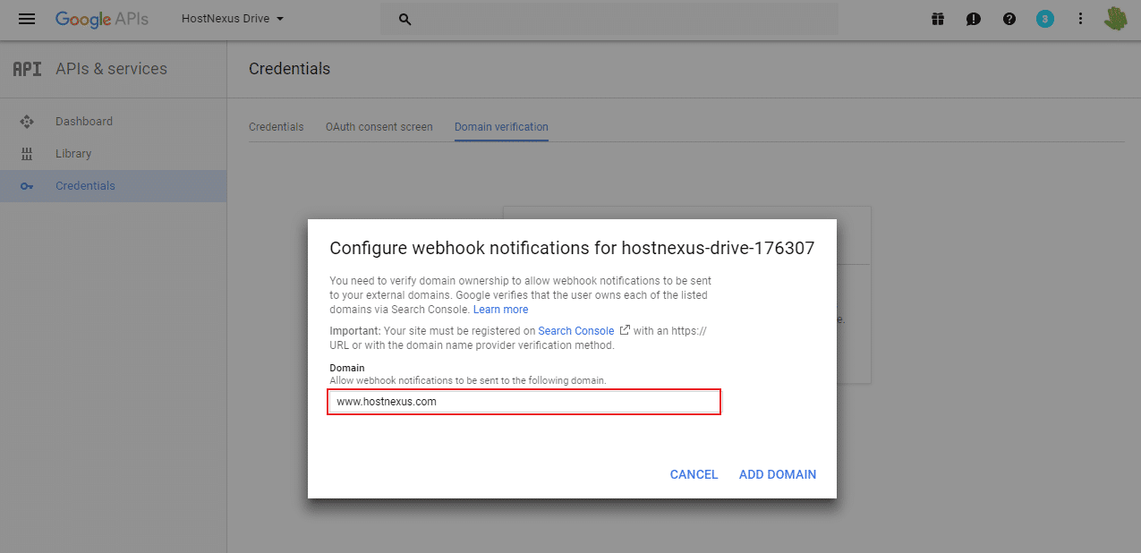
Task: Click the key icon for Credentials
Action: (x=27, y=186)
